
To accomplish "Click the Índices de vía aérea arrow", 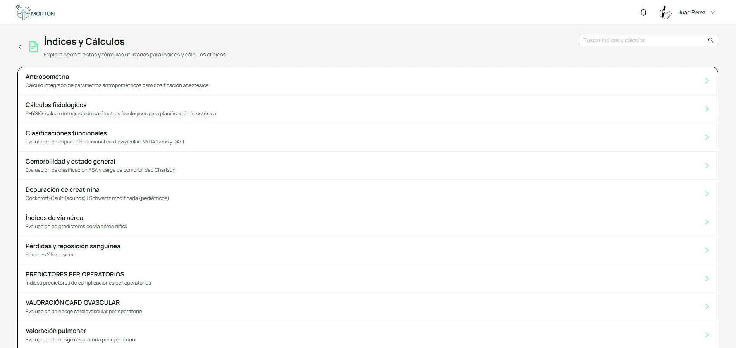I will click(707, 222).
